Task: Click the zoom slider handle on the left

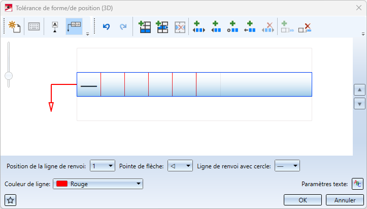Action: [x=9, y=76]
